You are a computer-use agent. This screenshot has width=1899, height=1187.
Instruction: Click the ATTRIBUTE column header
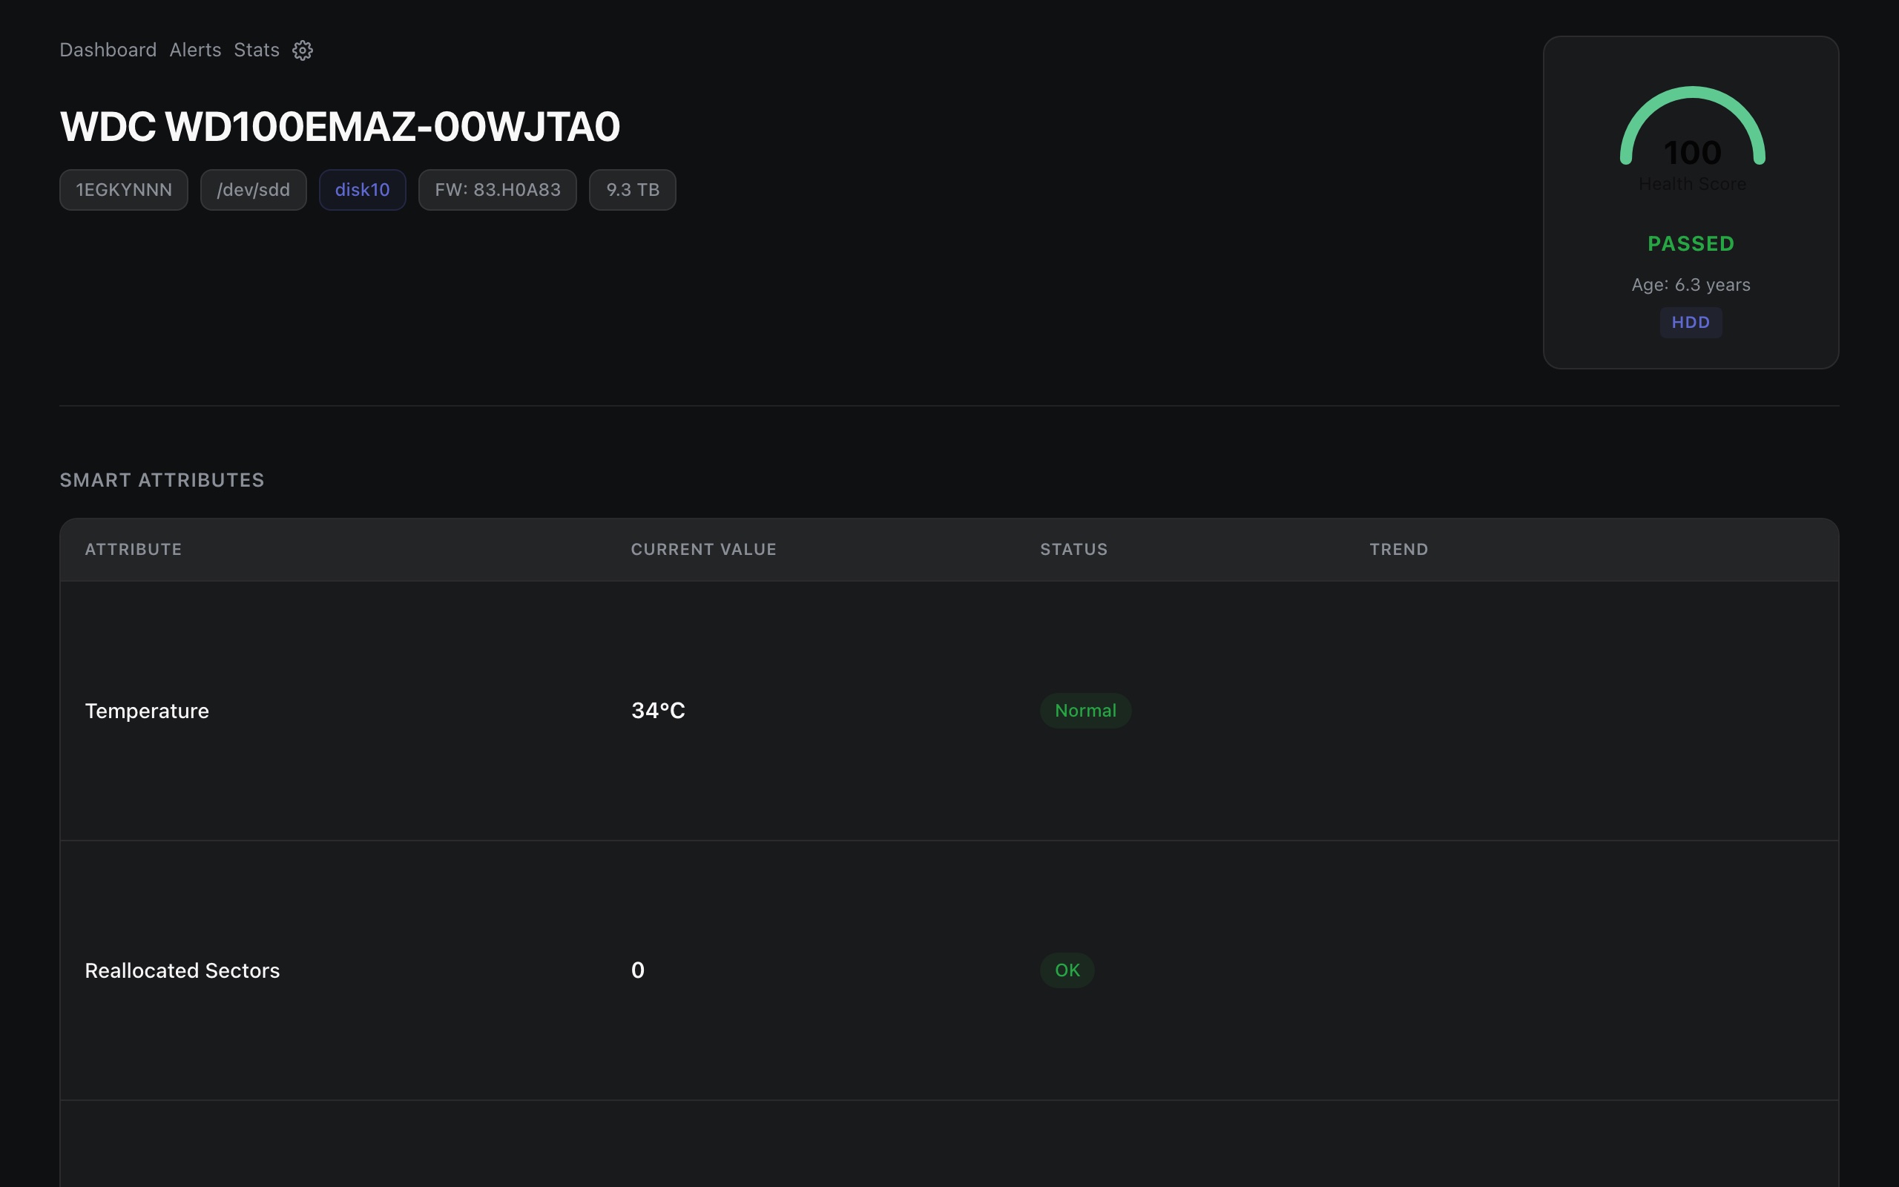click(x=134, y=550)
